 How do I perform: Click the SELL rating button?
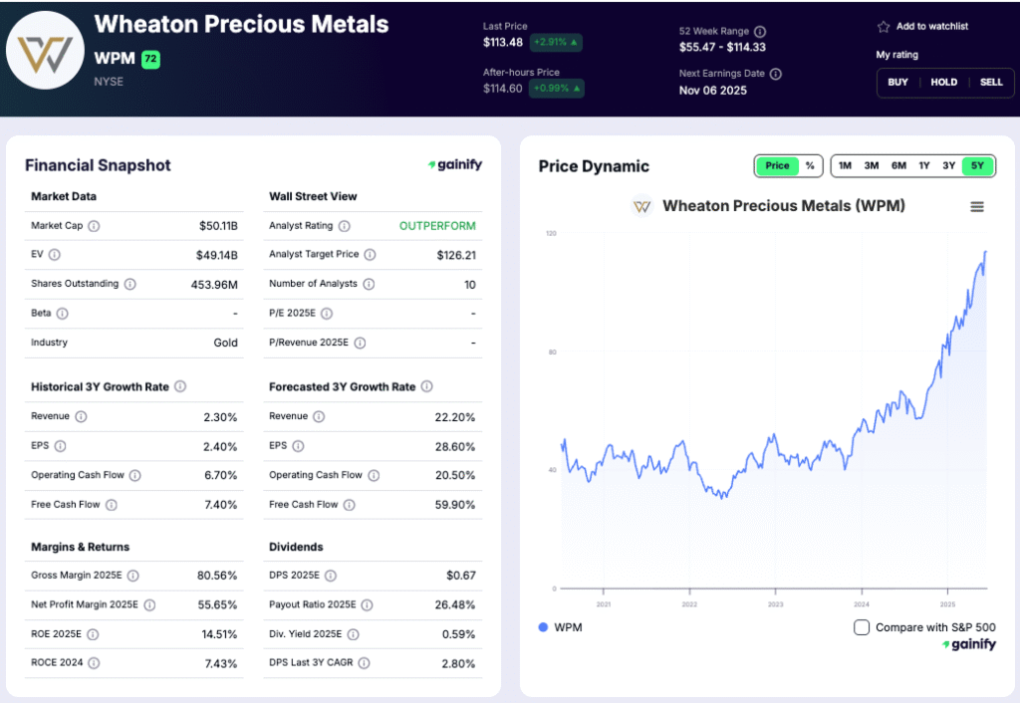click(x=991, y=83)
